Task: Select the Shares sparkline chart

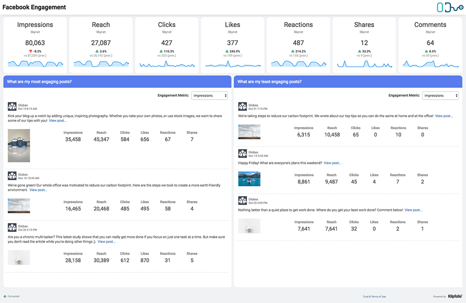Action: [x=364, y=65]
